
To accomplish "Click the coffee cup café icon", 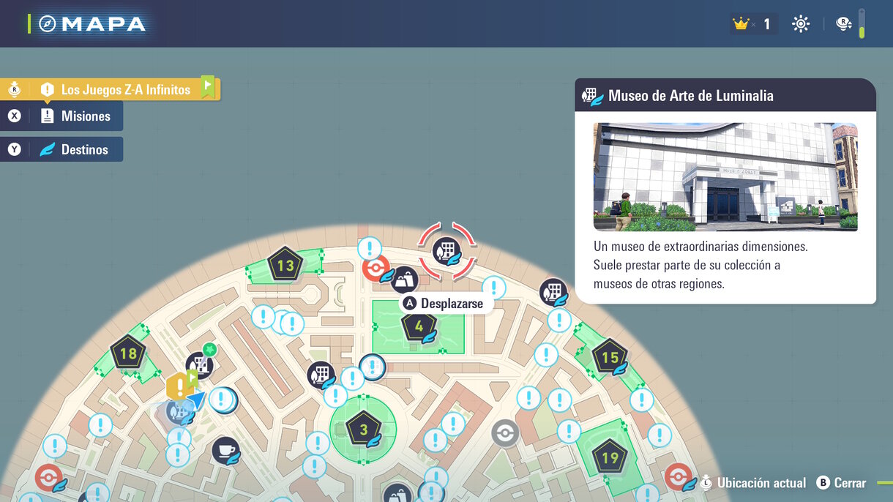I will point(226,450).
